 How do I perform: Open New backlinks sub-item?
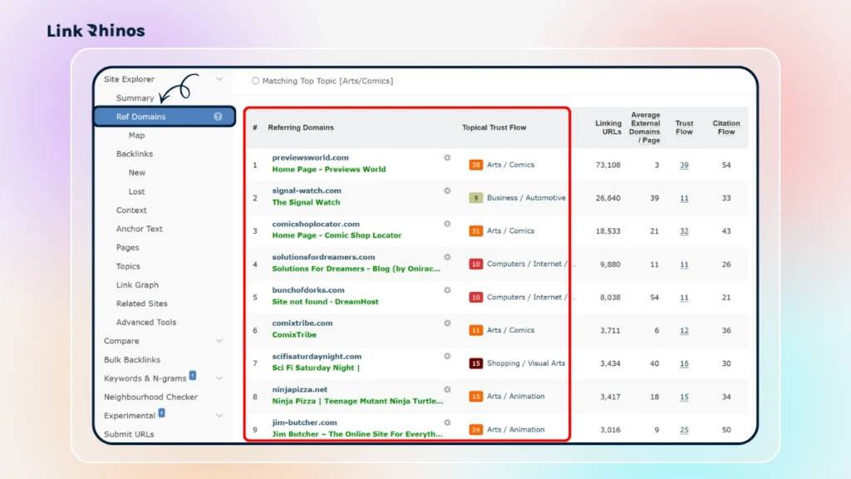point(137,173)
